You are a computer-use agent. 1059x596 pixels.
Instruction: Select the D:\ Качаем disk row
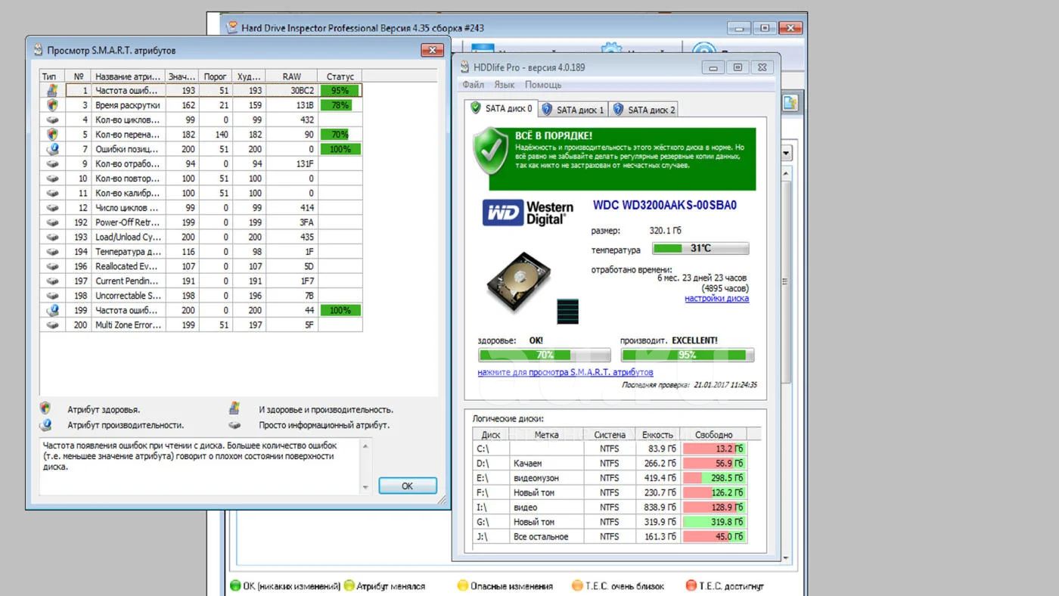610,463
